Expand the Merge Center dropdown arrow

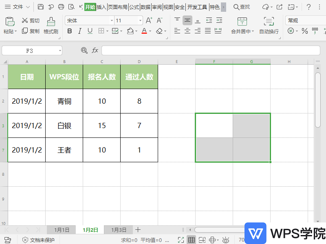point(253,31)
